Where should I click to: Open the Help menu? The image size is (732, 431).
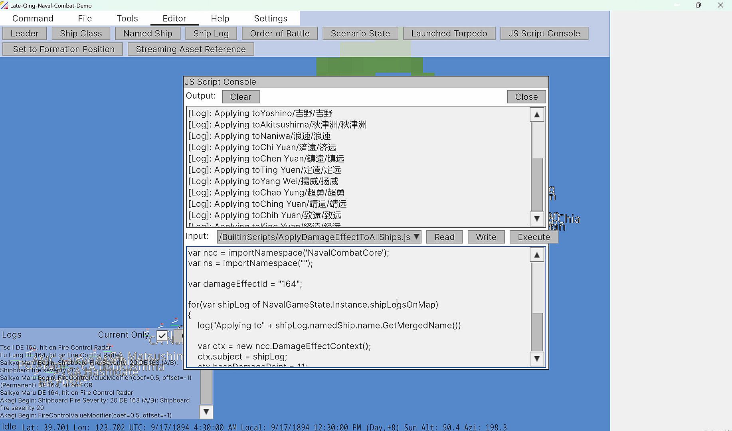click(x=220, y=18)
